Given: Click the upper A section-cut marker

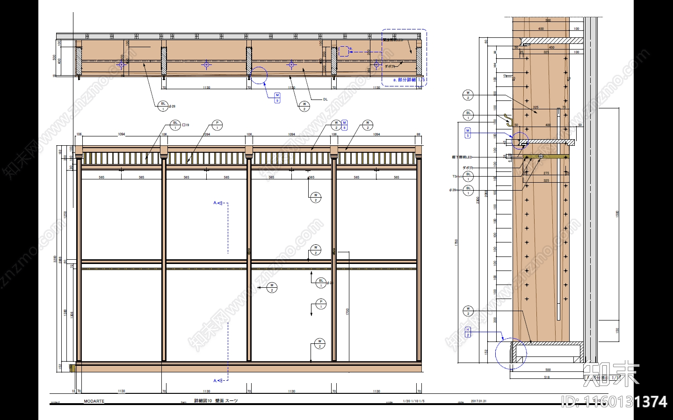Looking at the screenshot, I should (x=217, y=203).
